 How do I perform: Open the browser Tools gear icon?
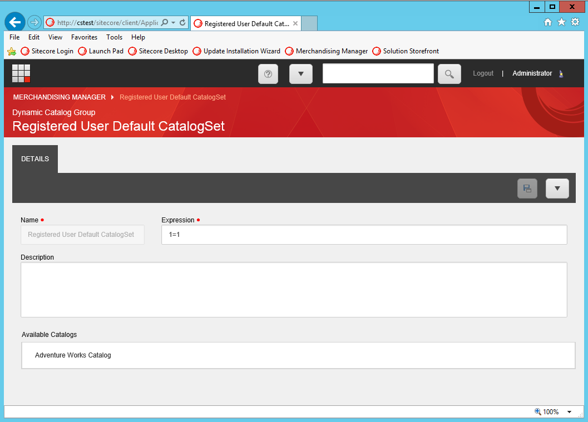pos(575,22)
